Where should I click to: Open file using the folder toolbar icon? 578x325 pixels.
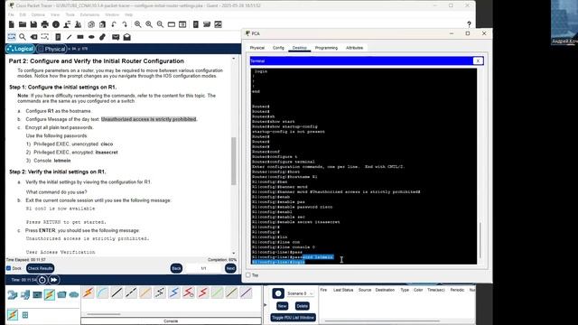tap(23, 24)
